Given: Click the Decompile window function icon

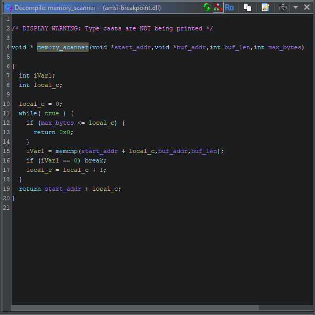Looking at the screenshot, I should [x=8, y=8].
